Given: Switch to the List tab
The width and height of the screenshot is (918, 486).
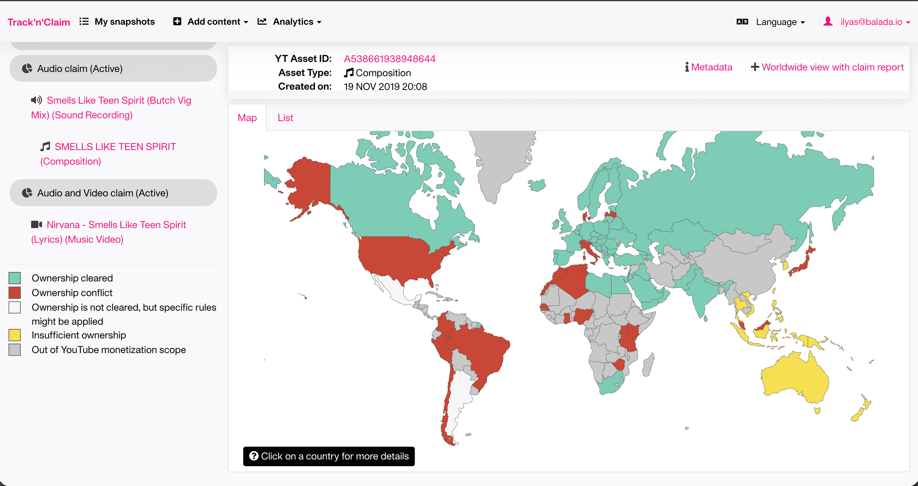Looking at the screenshot, I should (x=285, y=118).
